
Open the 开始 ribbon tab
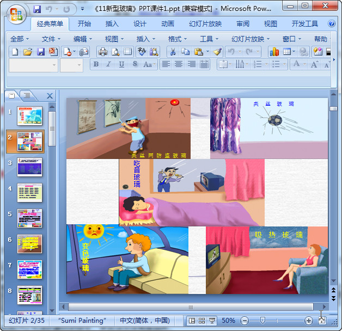pos(84,23)
